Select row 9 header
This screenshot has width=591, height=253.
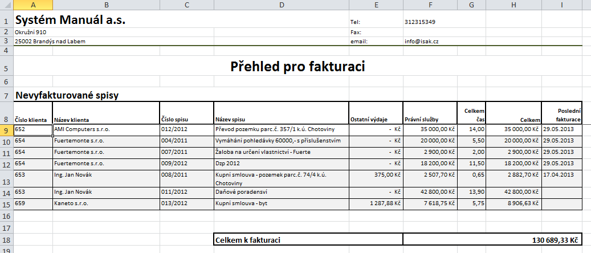pos(7,130)
